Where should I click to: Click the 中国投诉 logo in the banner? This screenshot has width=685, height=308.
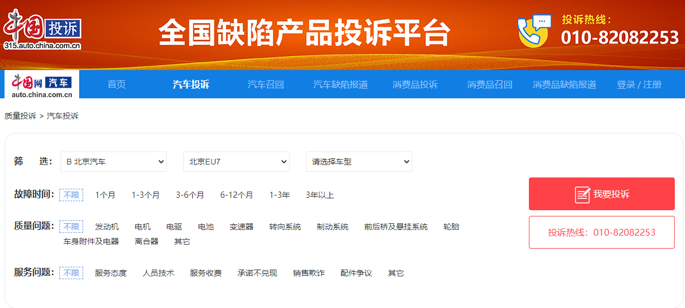point(42,29)
